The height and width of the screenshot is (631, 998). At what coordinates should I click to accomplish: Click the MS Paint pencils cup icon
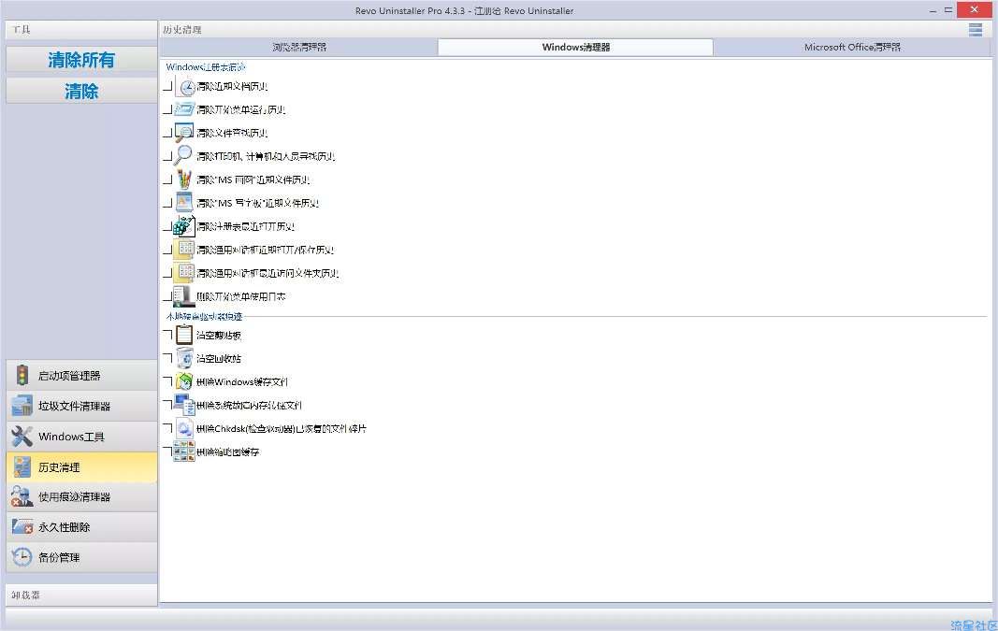pyautogui.click(x=184, y=179)
